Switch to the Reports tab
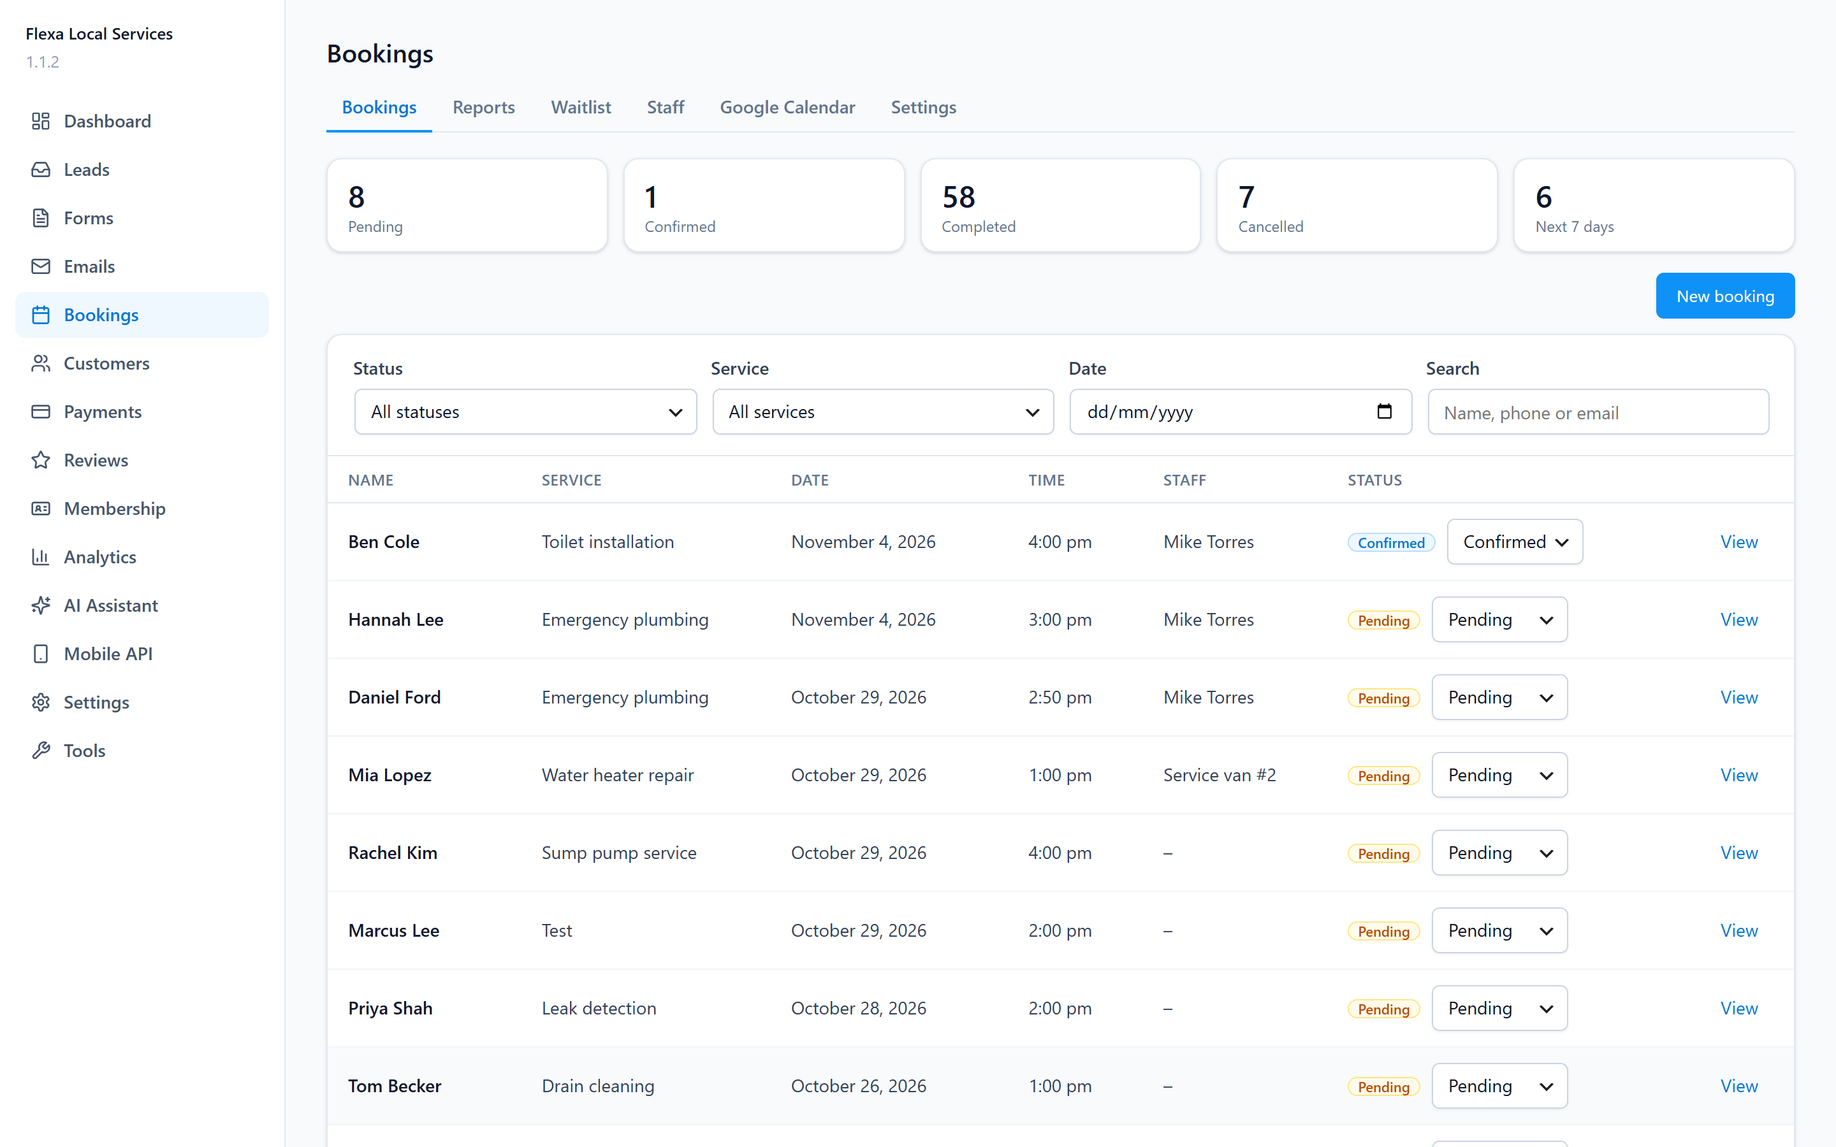This screenshot has width=1836, height=1147. click(x=483, y=108)
